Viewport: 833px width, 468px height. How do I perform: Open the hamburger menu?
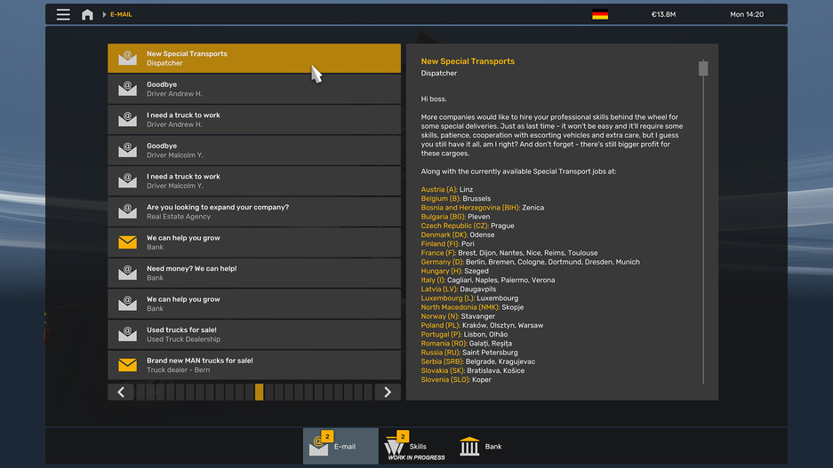[63, 14]
